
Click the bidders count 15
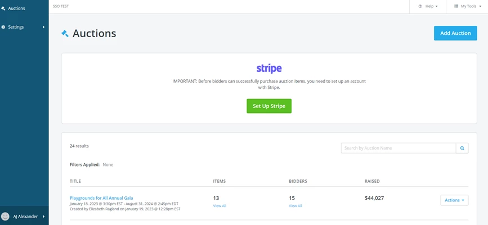[x=292, y=198]
